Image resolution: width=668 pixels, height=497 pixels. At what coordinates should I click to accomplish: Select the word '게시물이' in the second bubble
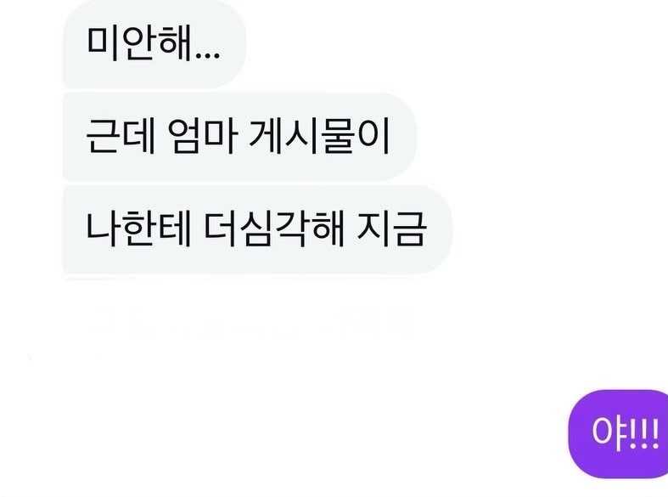point(318,137)
